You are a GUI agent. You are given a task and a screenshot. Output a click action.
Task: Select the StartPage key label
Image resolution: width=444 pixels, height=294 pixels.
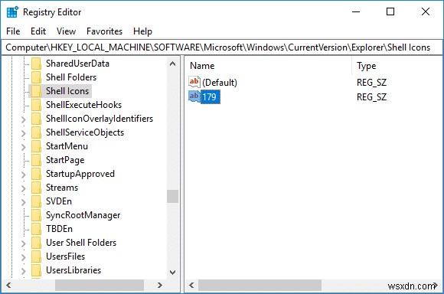click(x=65, y=160)
